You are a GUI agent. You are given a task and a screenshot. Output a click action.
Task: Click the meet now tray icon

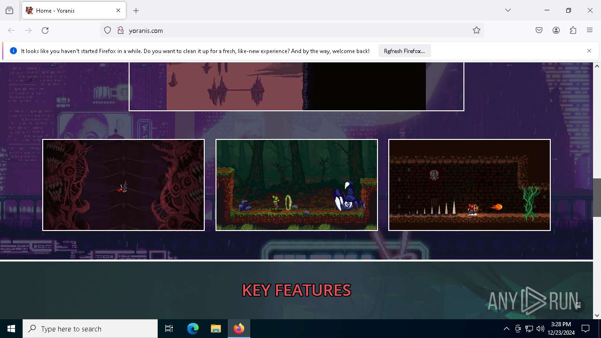[x=518, y=329]
